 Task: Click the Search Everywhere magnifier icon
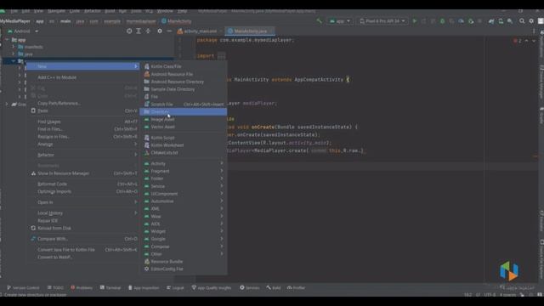click(522, 21)
